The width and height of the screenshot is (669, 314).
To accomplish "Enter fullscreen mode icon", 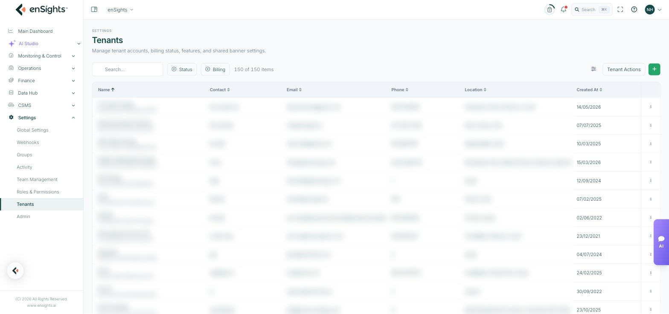I will pyautogui.click(x=620, y=9).
